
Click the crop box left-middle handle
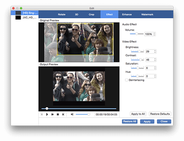point(57,39)
